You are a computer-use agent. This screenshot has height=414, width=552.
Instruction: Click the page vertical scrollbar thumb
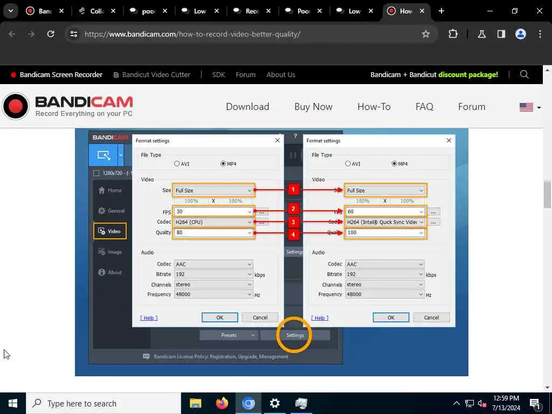pyautogui.click(x=548, y=194)
